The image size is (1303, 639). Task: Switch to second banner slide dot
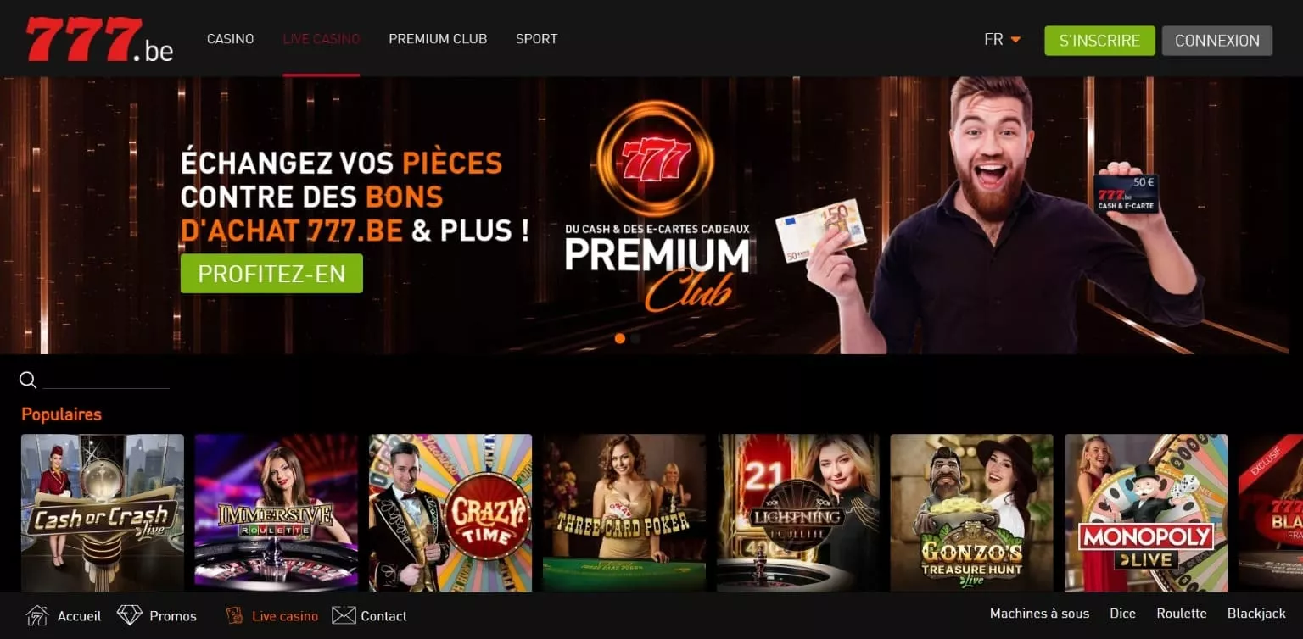click(x=635, y=338)
